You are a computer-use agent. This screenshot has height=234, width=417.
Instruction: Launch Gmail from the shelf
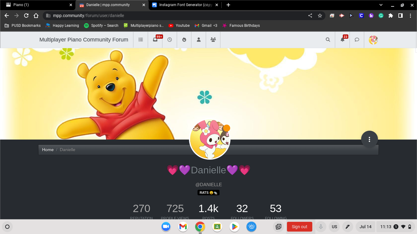[183, 227]
